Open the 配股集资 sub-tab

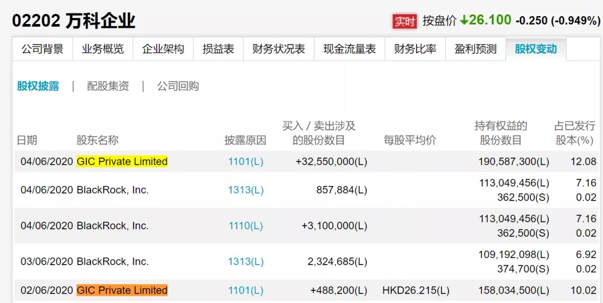tap(108, 86)
